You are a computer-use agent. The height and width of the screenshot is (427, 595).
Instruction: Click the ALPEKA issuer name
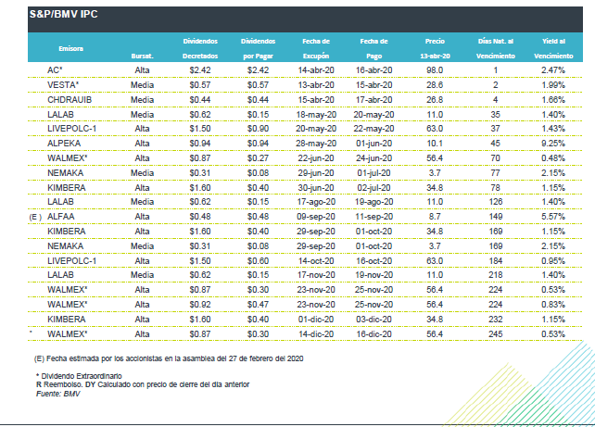[64, 144]
